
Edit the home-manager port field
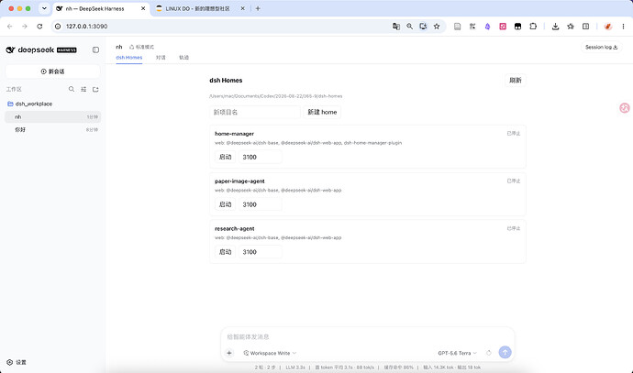pos(260,157)
